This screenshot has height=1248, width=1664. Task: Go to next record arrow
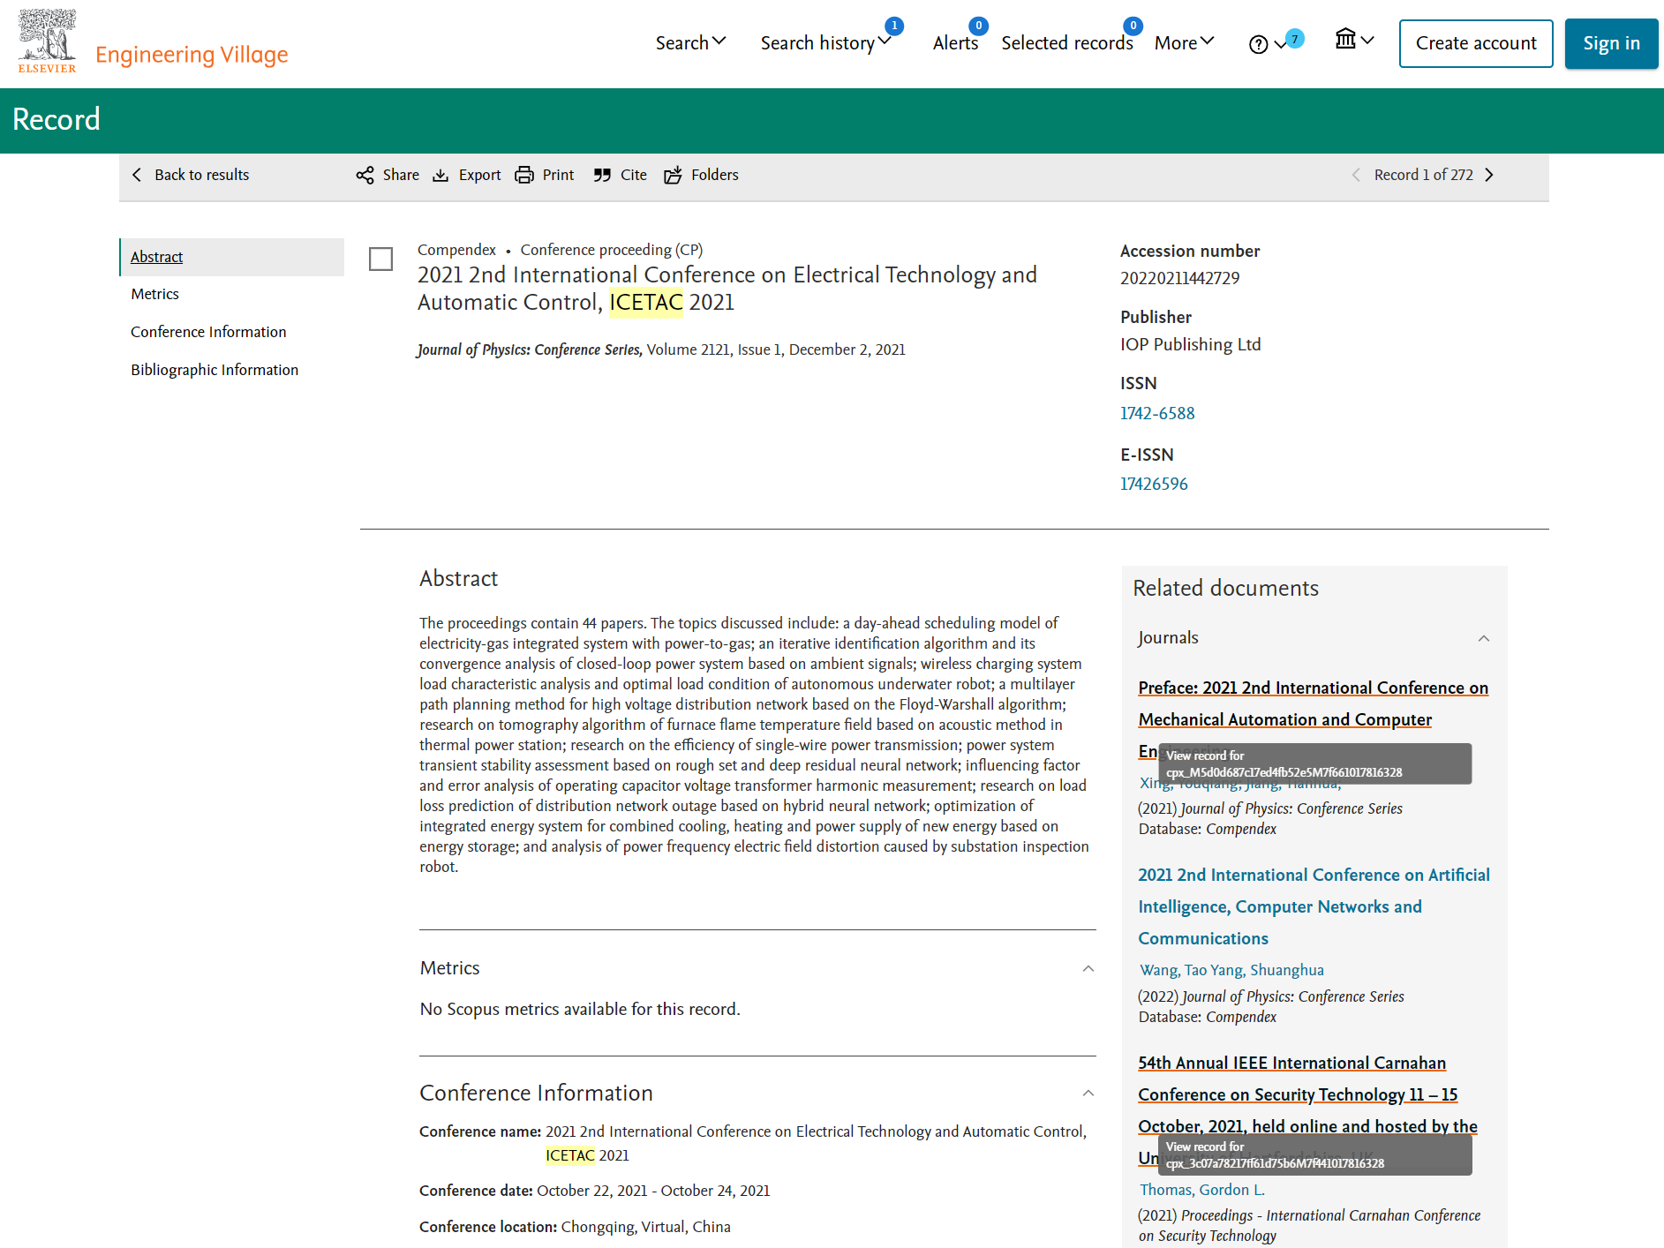pos(1489,175)
